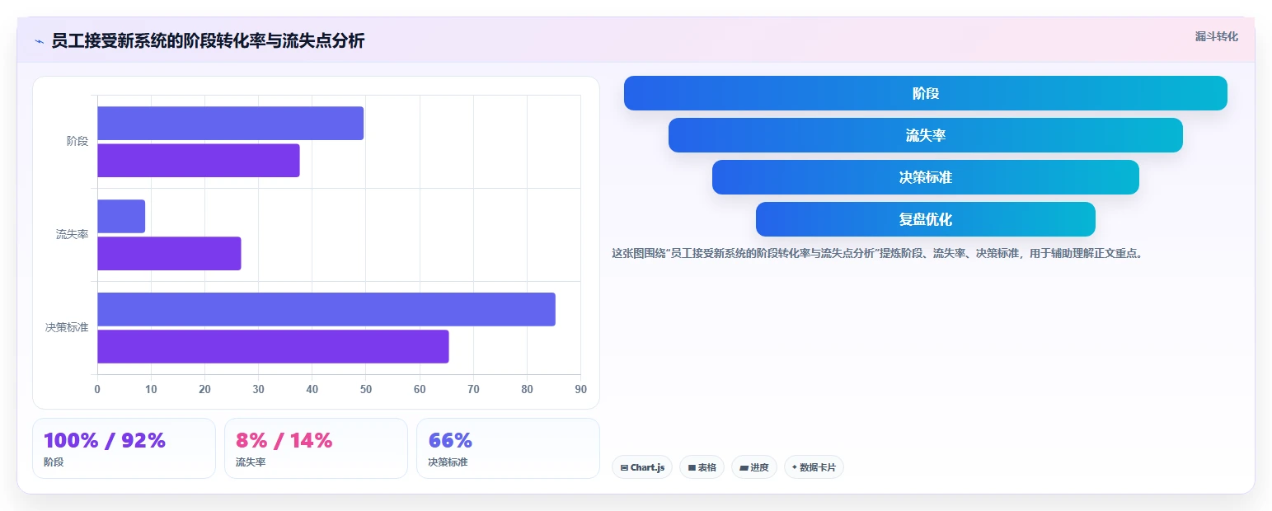Click the x-axis tick label 0
This screenshot has height=511, width=1272.
pyautogui.click(x=97, y=389)
